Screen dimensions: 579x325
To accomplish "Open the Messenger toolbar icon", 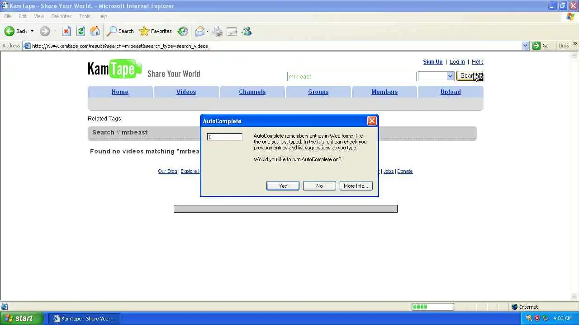I will (x=247, y=31).
